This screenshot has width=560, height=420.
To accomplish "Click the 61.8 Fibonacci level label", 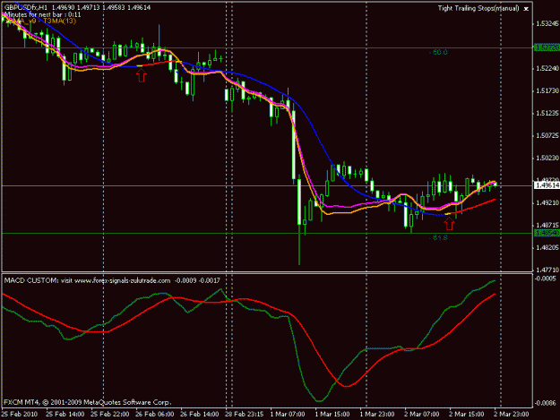I will (x=438, y=237).
